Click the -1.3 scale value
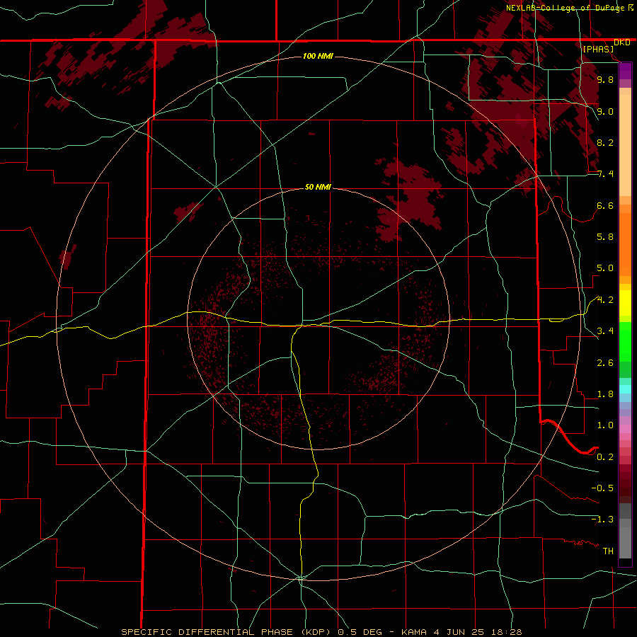 point(602,520)
